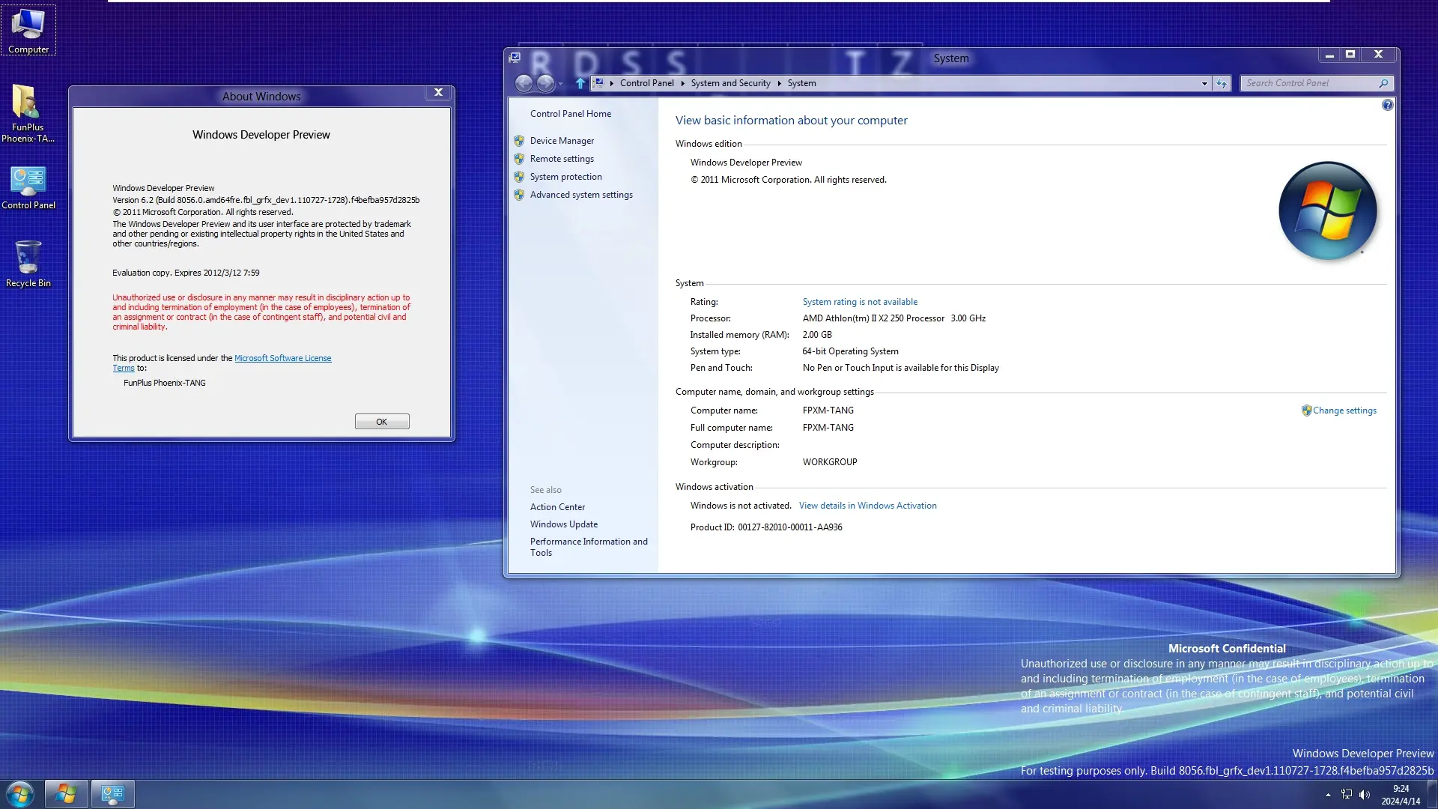Close the About Windows dialog
The width and height of the screenshot is (1438, 809).
[x=439, y=92]
